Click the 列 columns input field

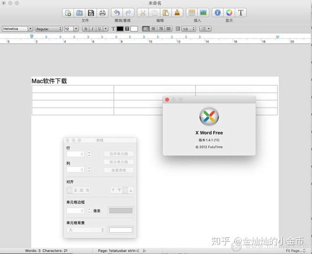[x=75, y=170]
